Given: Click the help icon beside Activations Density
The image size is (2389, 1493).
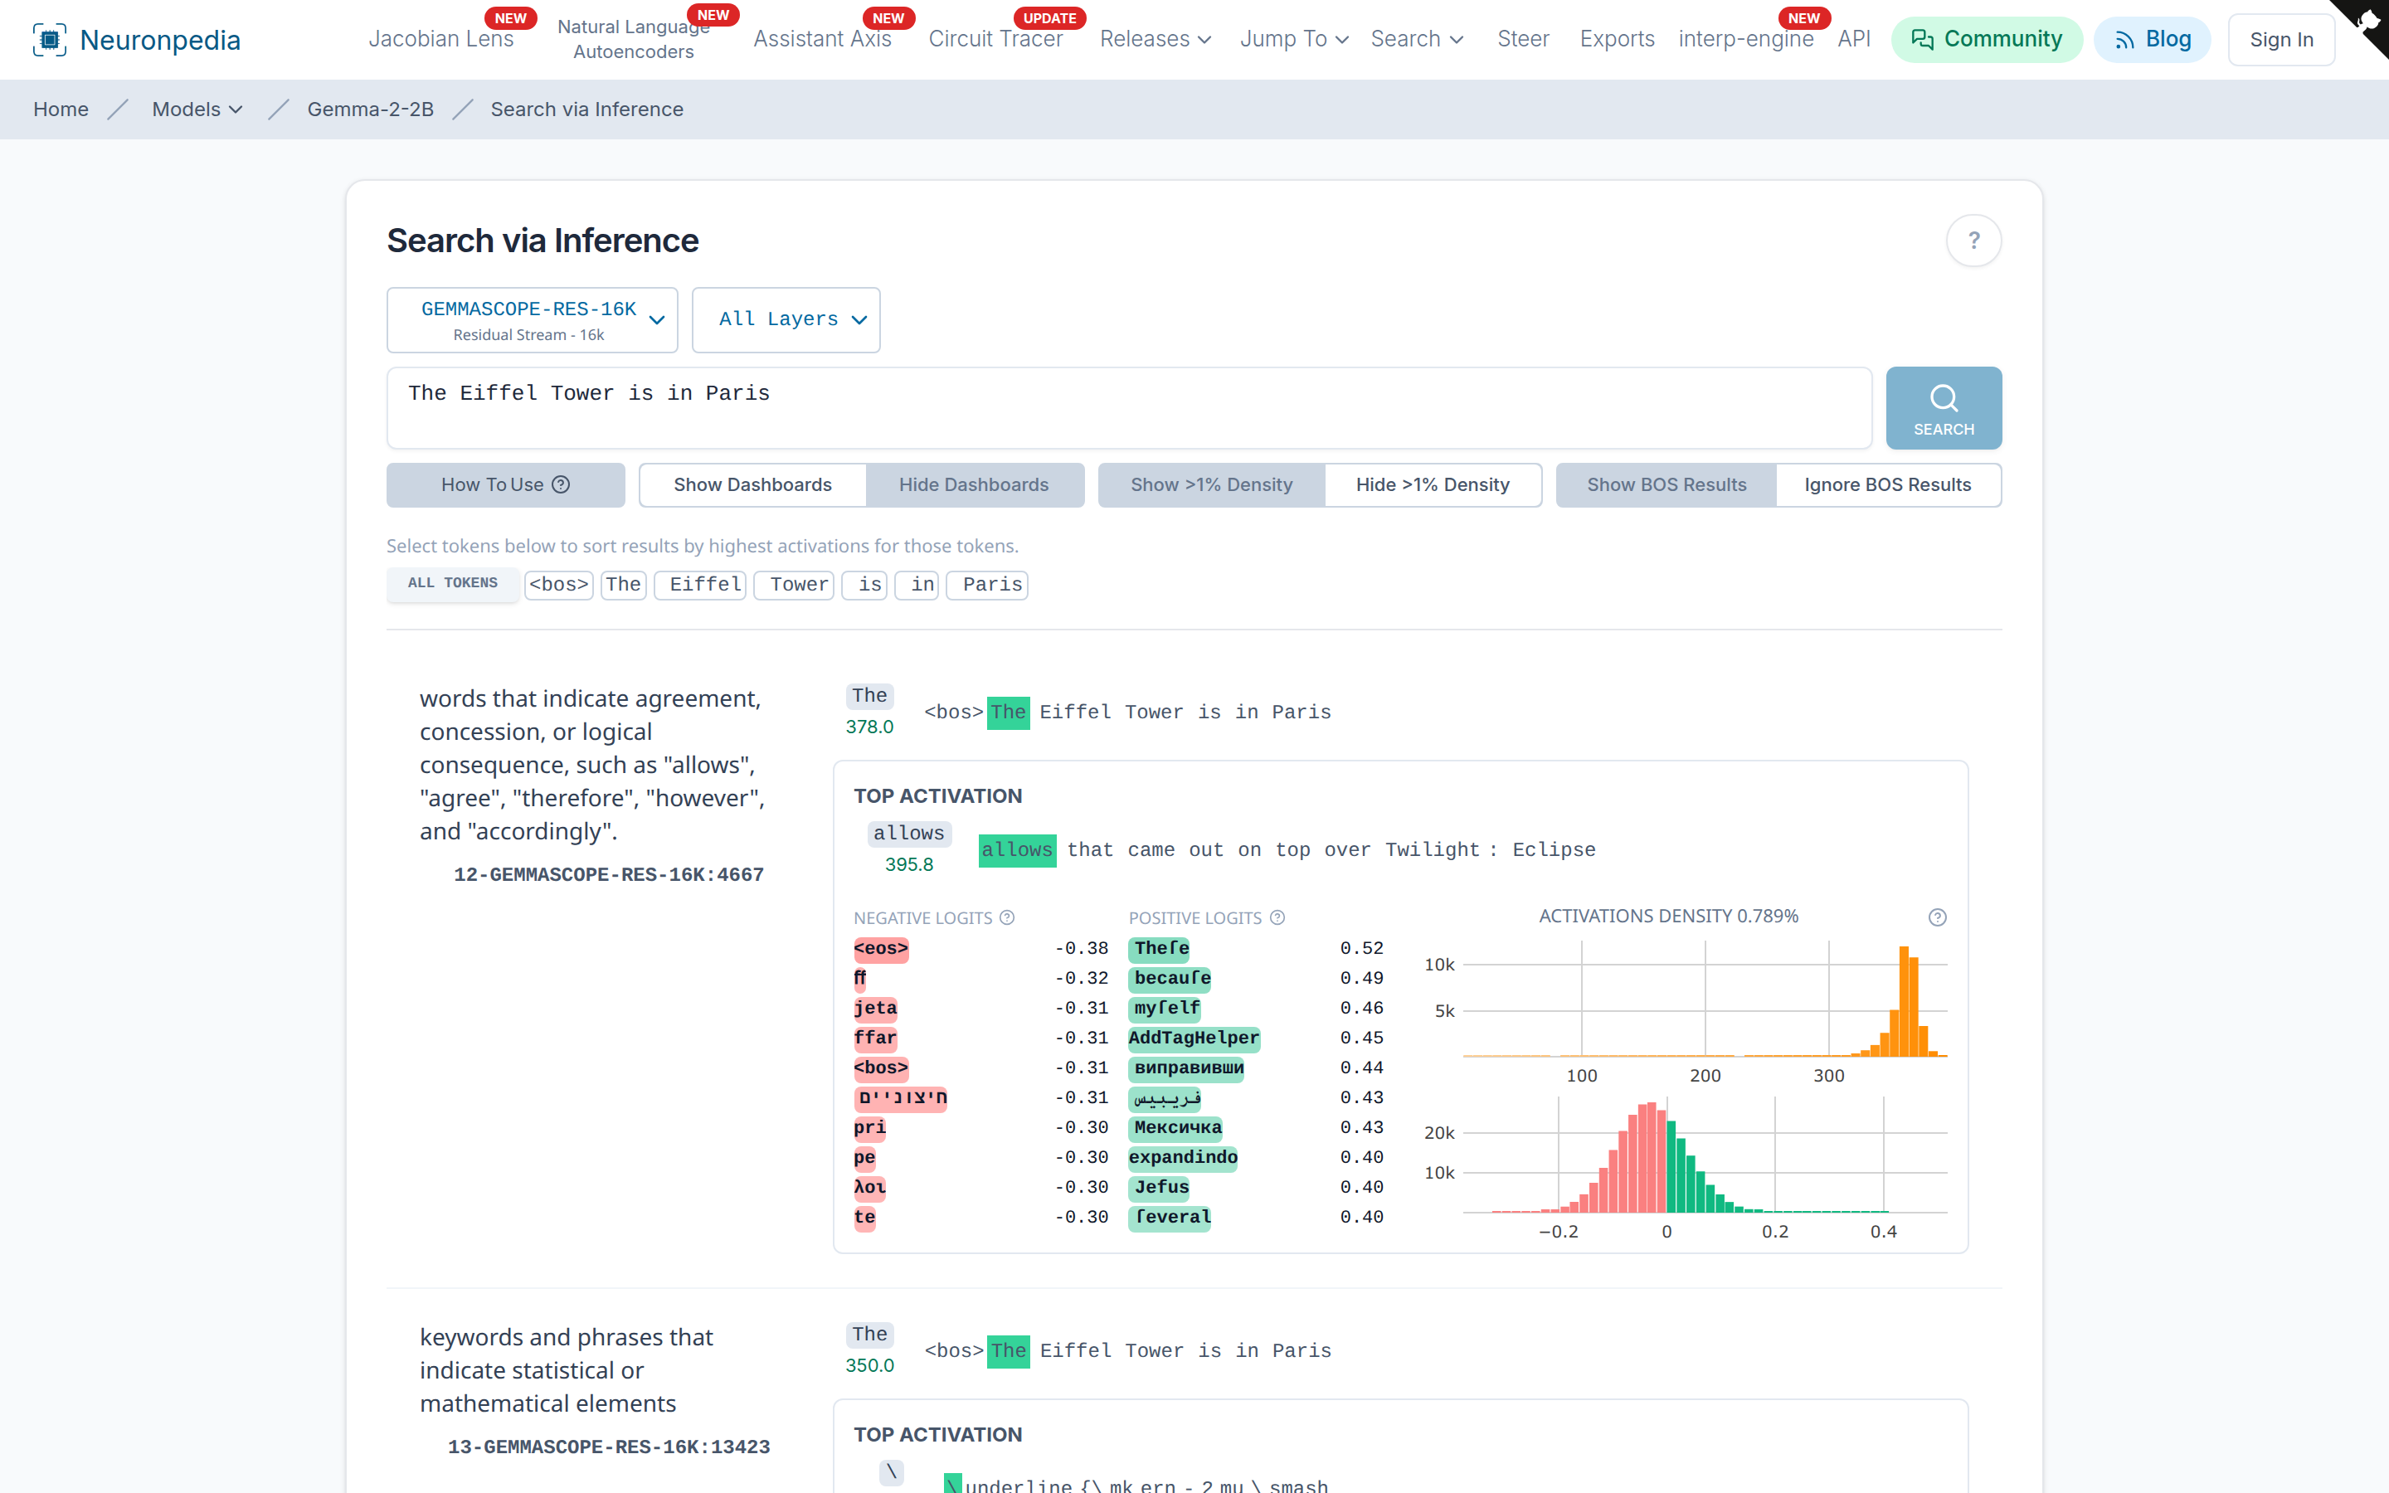Looking at the screenshot, I should (1937, 917).
